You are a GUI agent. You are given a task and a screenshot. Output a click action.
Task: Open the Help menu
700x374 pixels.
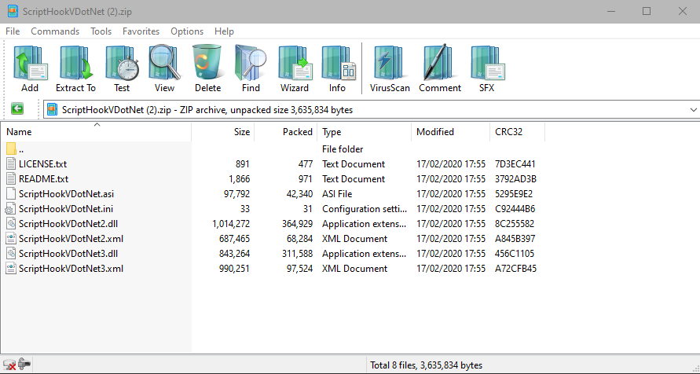pyautogui.click(x=224, y=31)
